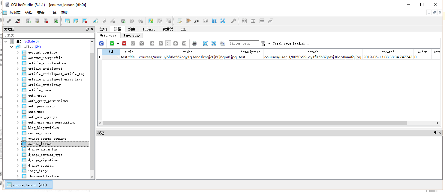445x192 pixels.
Task: Open the 帮助 menu
Action: coord(65,13)
